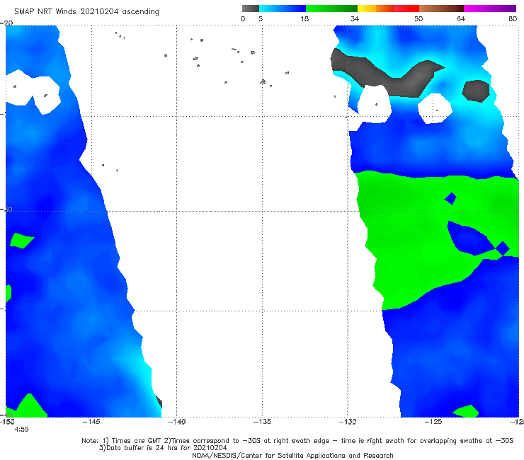Image resolution: width=524 pixels, height=460 pixels.
Task: Select the "-125" longitude axis label
Action: (x=433, y=422)
